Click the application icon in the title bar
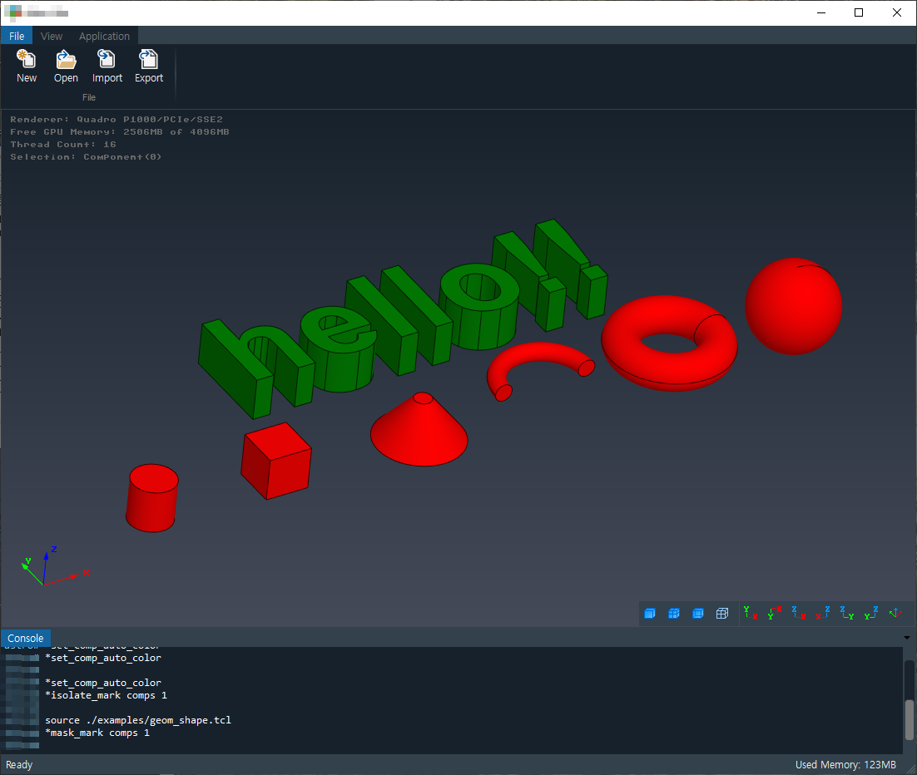 tap(12, 12)
